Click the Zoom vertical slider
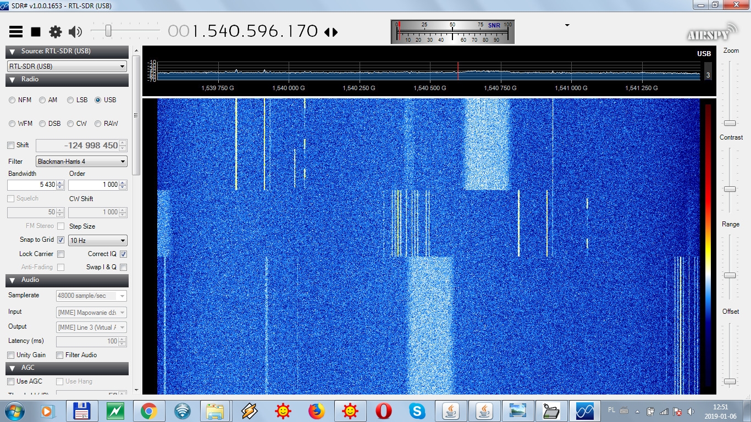The image size is (751, 422). 730,92
